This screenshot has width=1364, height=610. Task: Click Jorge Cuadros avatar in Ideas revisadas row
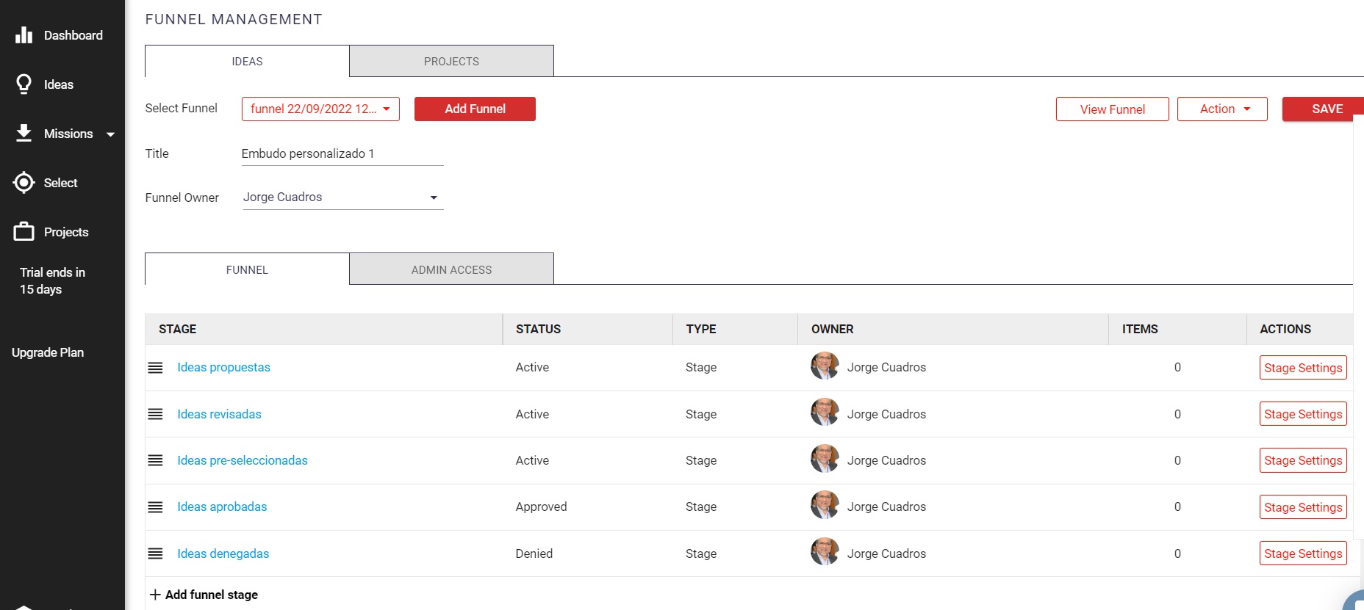click(824, 413)
